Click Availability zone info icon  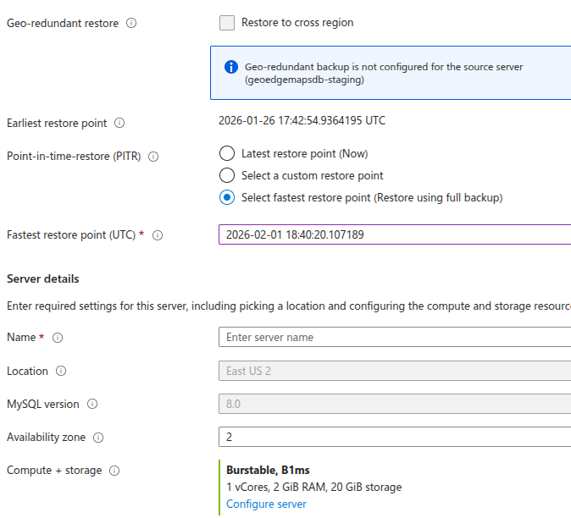click(98, 438)
